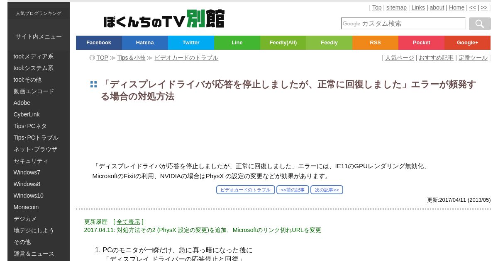Image resolution: width=498 pixels, height=261 pixels.
Task: Click the search magnifier button
Action: (x=480, y=24)
